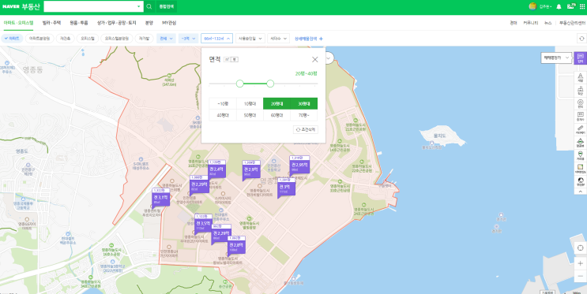Toggle the 10평대 area option
The image size is (587, 294).
tap(250, 103)
